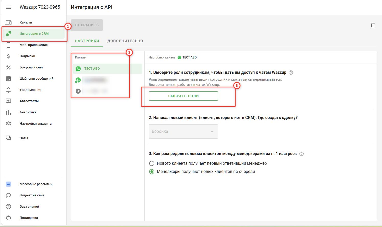382x227 pixels.
Task: Switch to the Дополнительно tab
Action: tap(125, 41)
